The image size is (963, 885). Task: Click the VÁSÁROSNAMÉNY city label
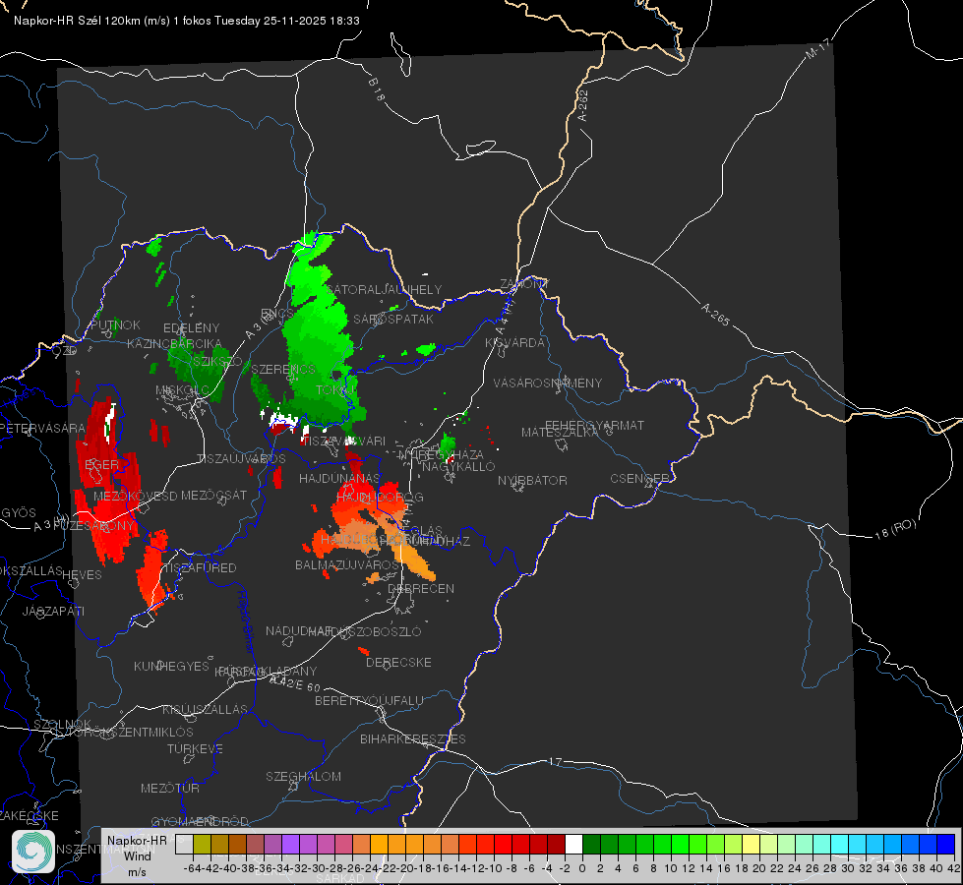pyautogui.click(x=548, y=383)
